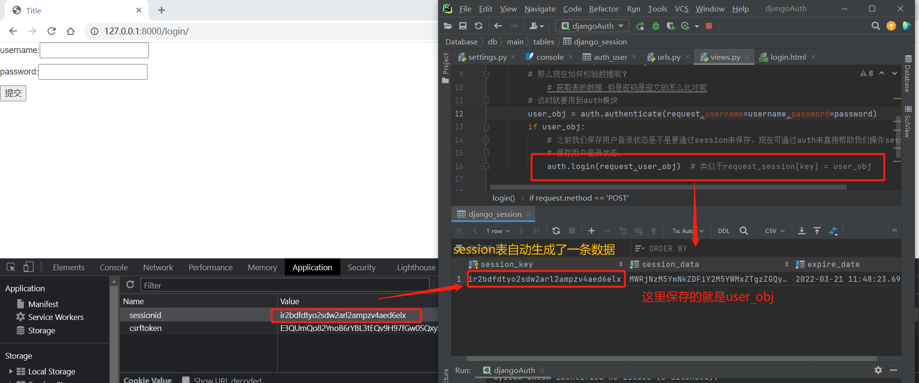Rerun djangoAuth with the green run icon
919x383 pixels.
tap(640, 26)
